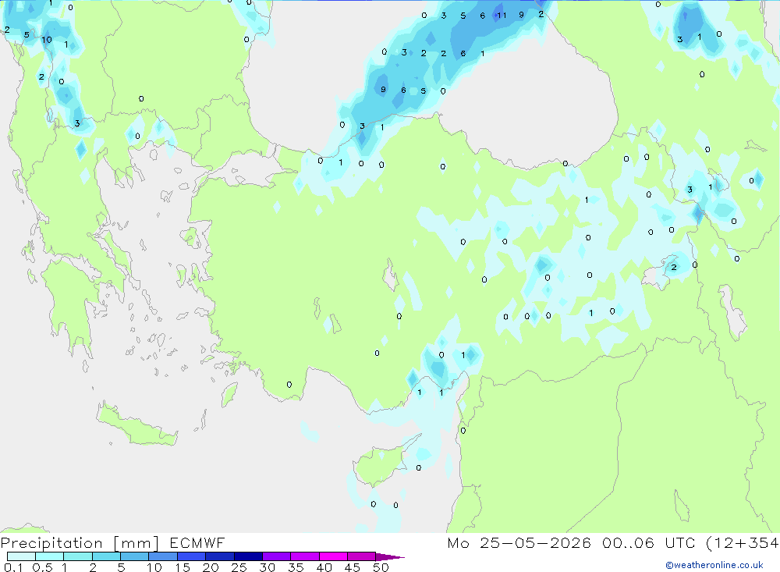This screenshot has height=572, width=780.
Task: Select the "30" legend scale label
Action: 267,567
